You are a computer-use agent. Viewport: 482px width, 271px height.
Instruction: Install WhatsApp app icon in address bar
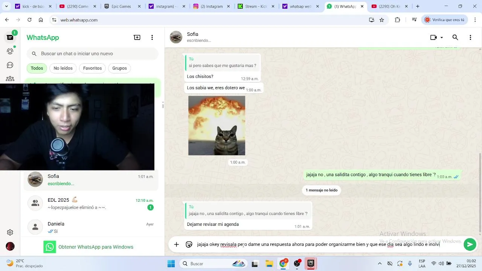pos(372,20)
